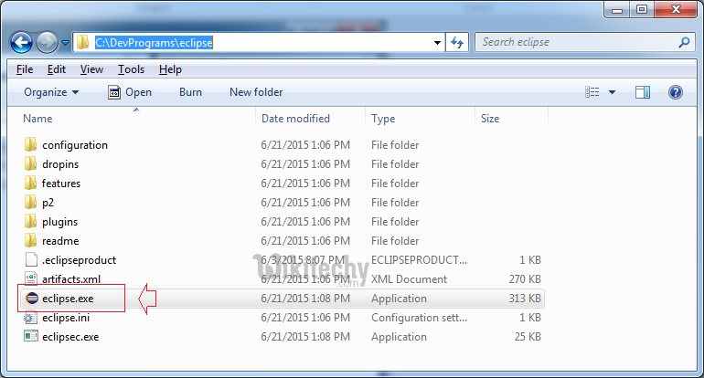Open the change view options dropdown arrow

click(612, 92)
